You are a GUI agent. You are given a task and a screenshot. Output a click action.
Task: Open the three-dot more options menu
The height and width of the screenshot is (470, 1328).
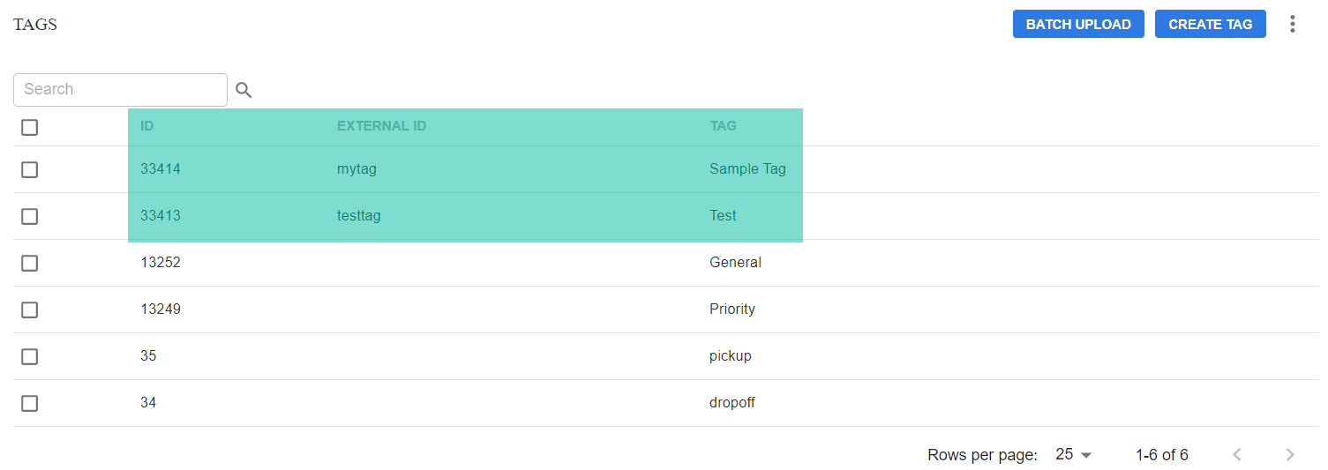click(x=1293, y=24)
